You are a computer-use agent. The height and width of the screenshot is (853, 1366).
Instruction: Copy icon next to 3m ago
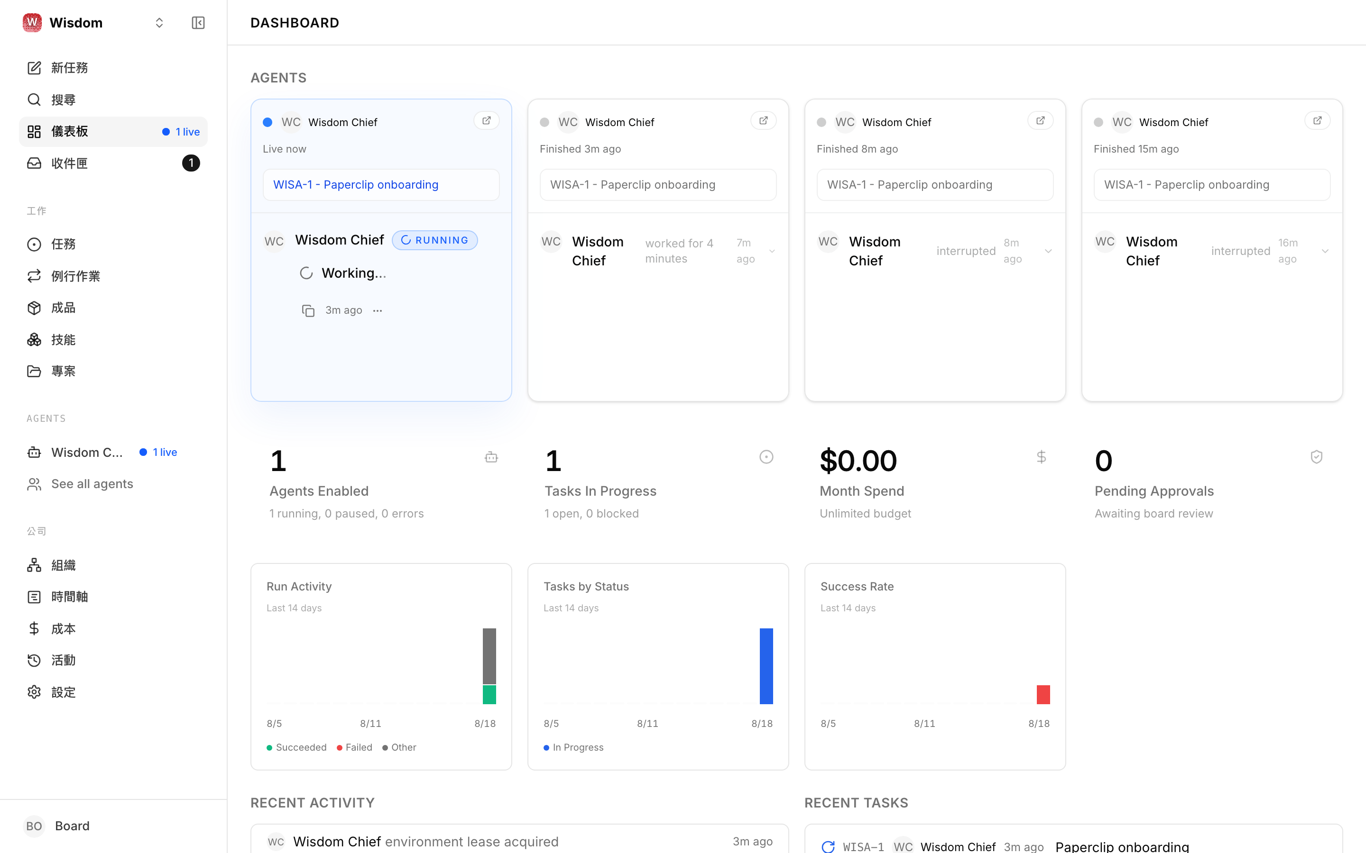click(308, 310)
